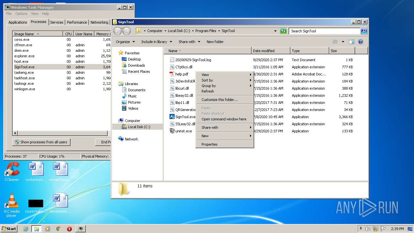Expand the Program Files breadcrumb arrow

click(219, 31)
